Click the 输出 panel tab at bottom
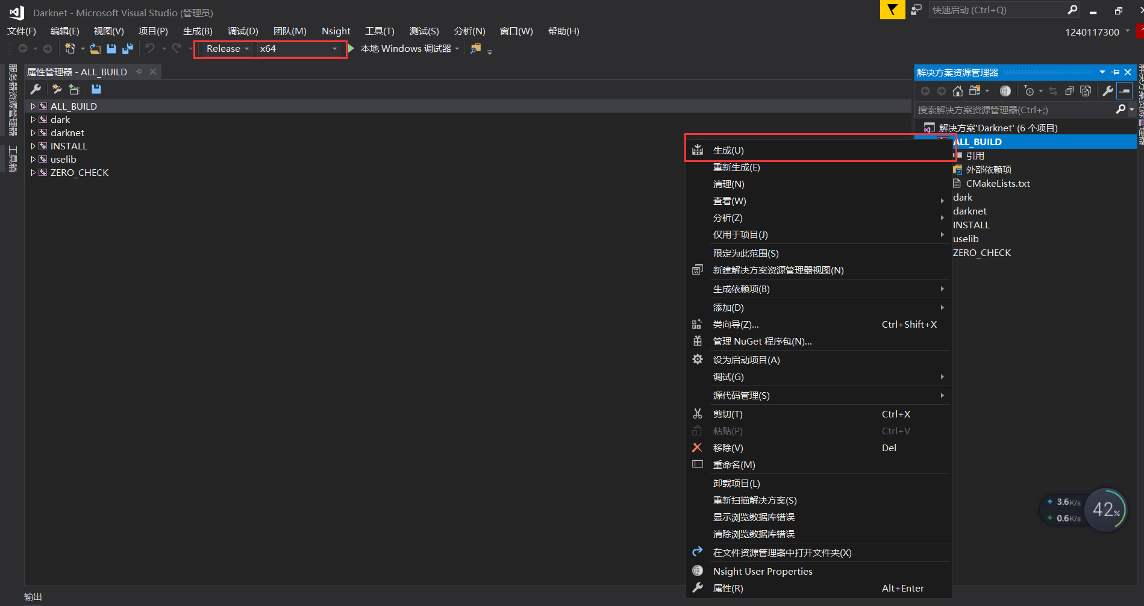This screenshot has width=1144, height=606. [33, 596]
